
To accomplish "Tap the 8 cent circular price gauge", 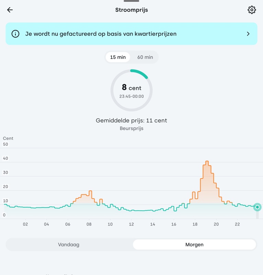I will click(x=131, y=90).
